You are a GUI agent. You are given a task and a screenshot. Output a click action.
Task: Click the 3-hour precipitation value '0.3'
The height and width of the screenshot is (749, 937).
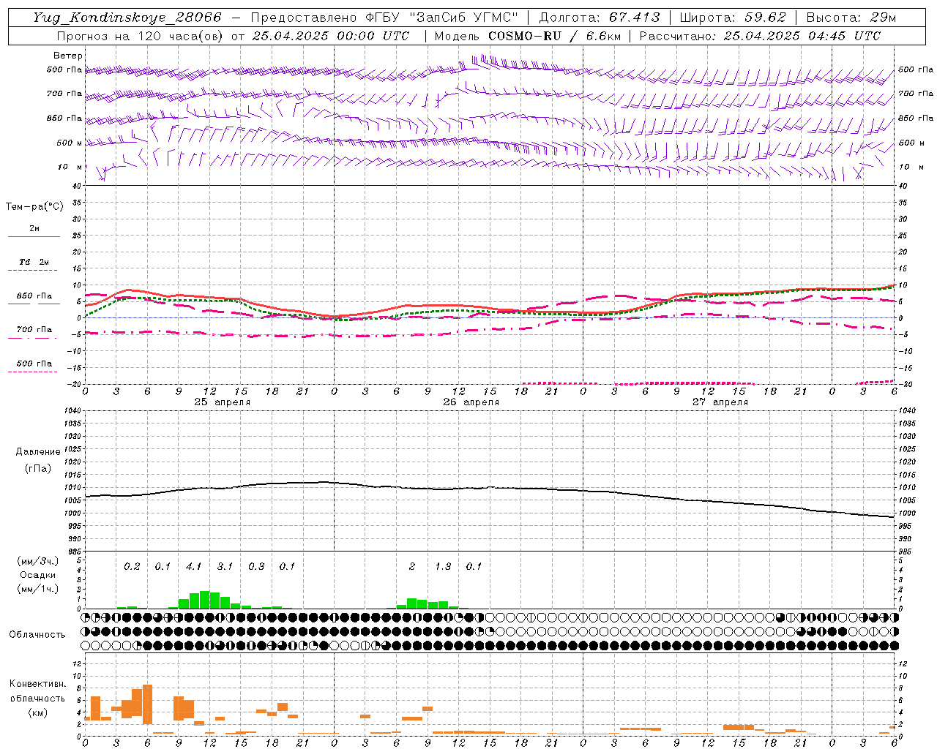tap(256, 566)
